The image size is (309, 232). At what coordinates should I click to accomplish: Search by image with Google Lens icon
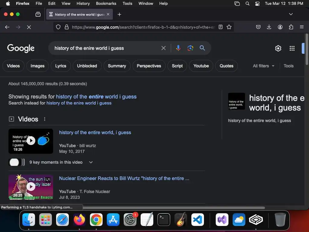pos(190,48)
